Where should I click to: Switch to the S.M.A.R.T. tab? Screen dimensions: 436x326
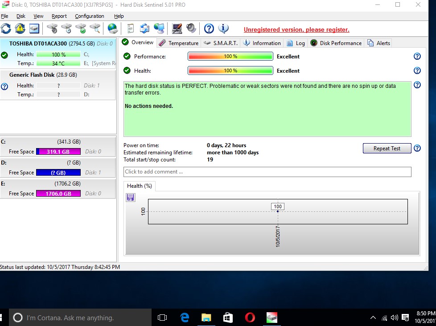(221, 43)
